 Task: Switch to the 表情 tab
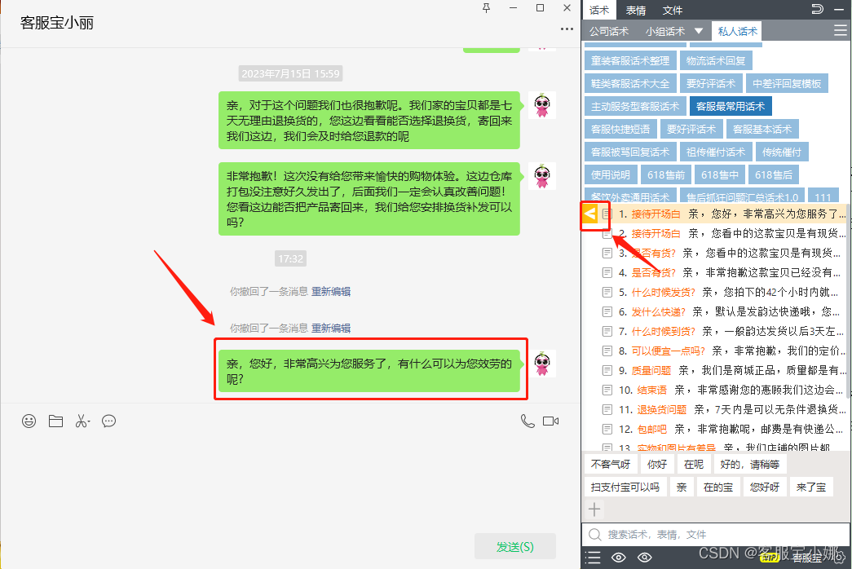click(636, 11)
